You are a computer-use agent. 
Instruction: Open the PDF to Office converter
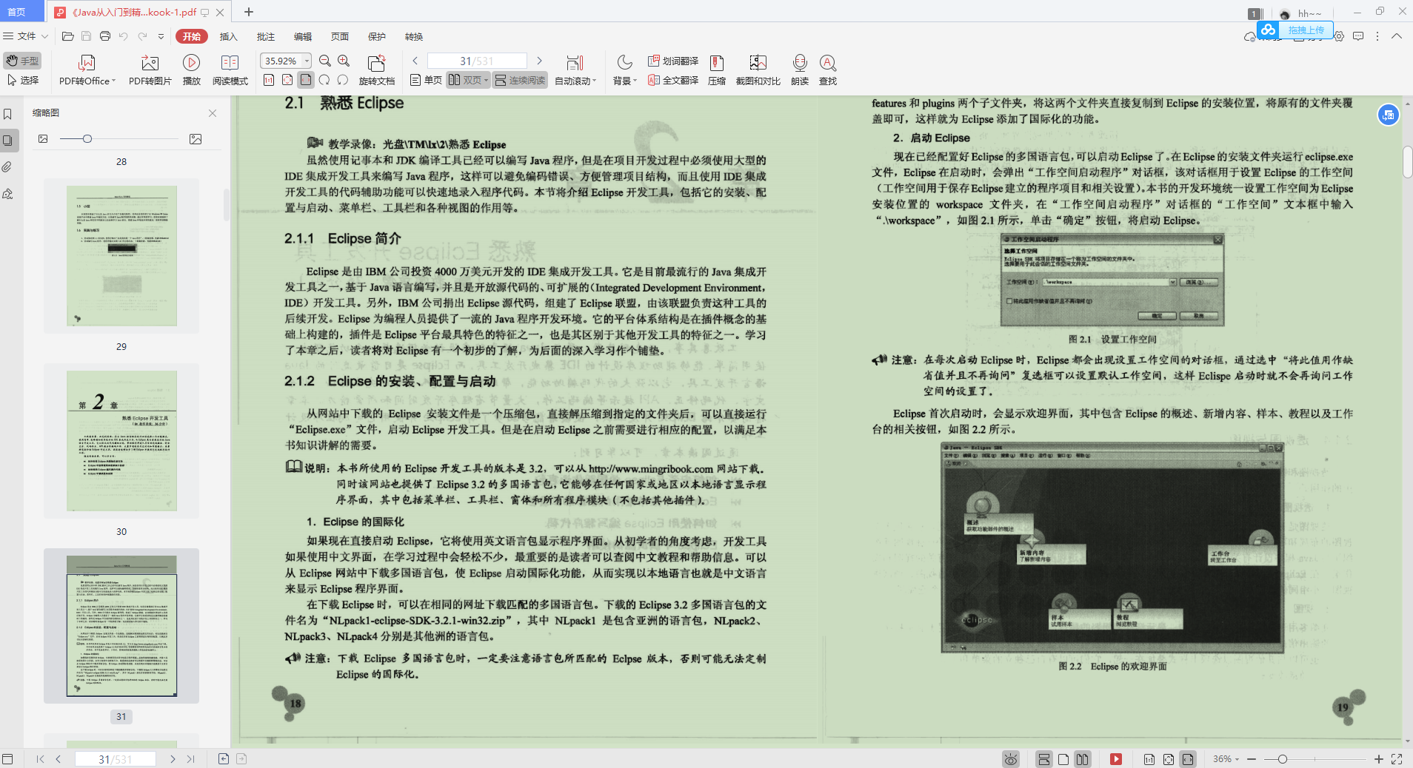[x=87, y=70]
